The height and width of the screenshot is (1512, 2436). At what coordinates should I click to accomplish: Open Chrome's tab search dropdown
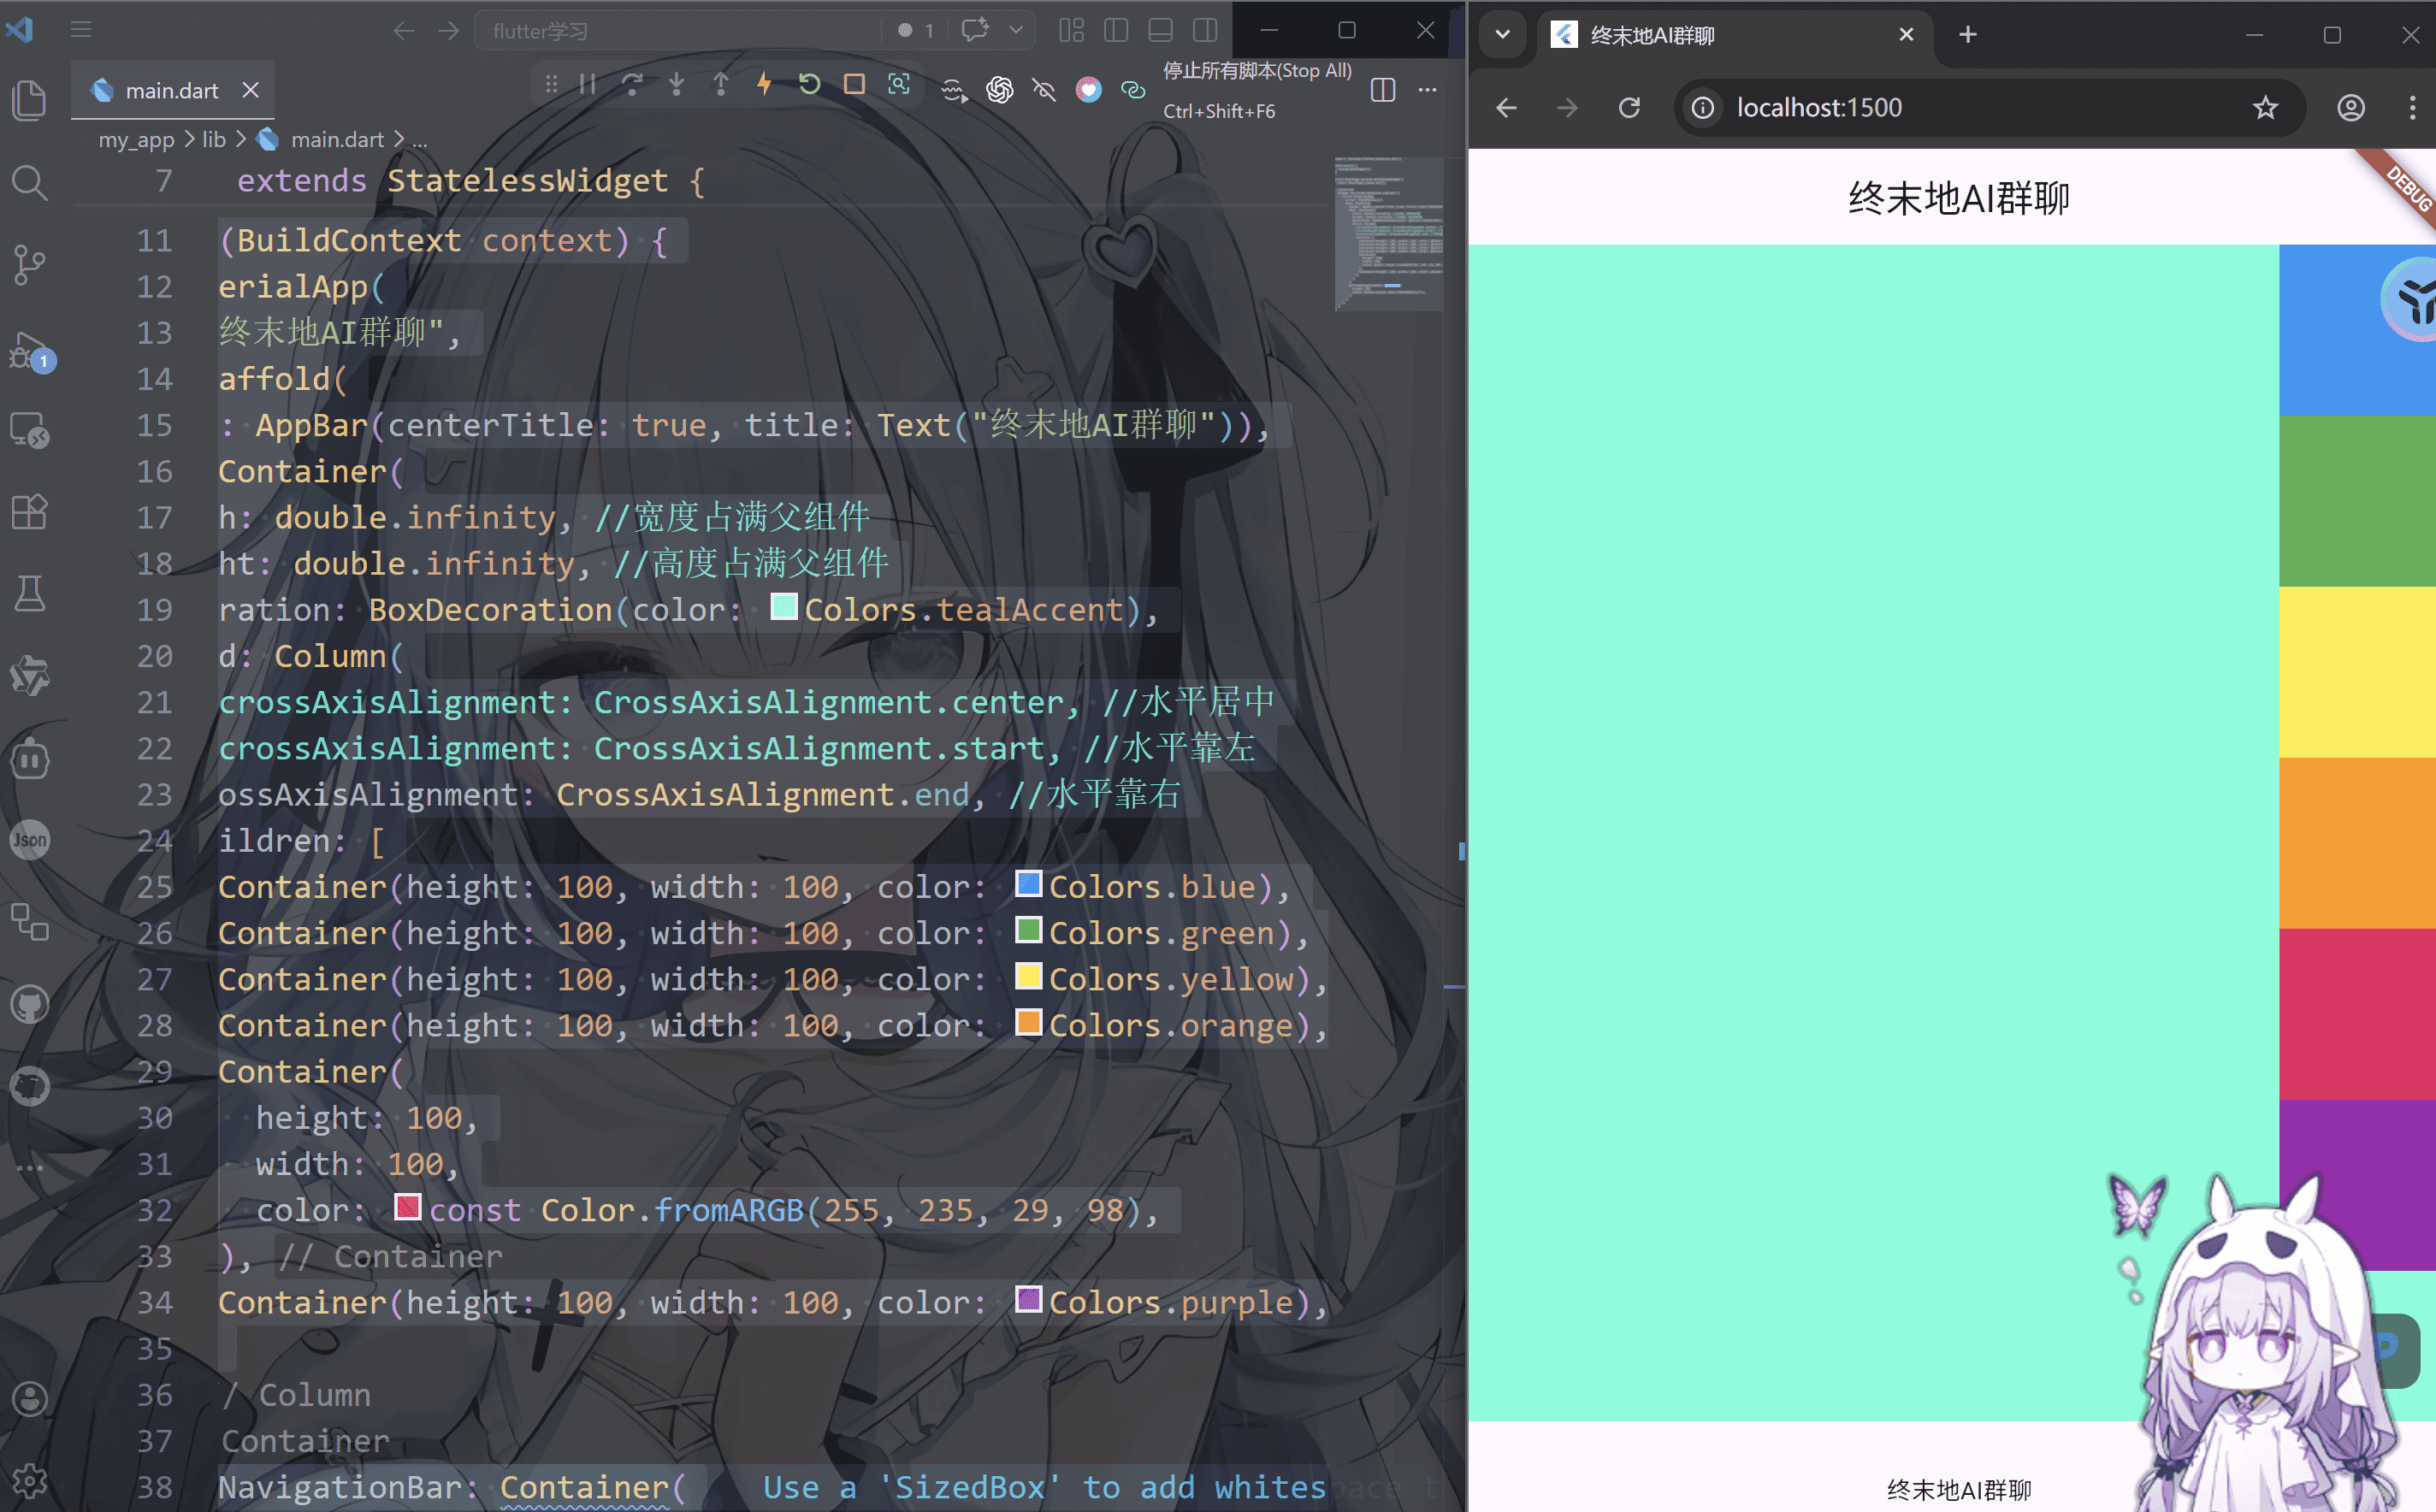click(x=1502, y=35)
